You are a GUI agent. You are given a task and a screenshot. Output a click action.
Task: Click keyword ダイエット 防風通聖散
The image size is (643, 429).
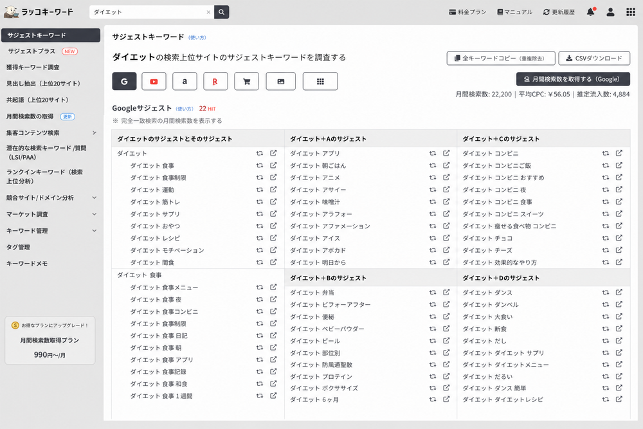pyautogui.click(x=321, y=365)
